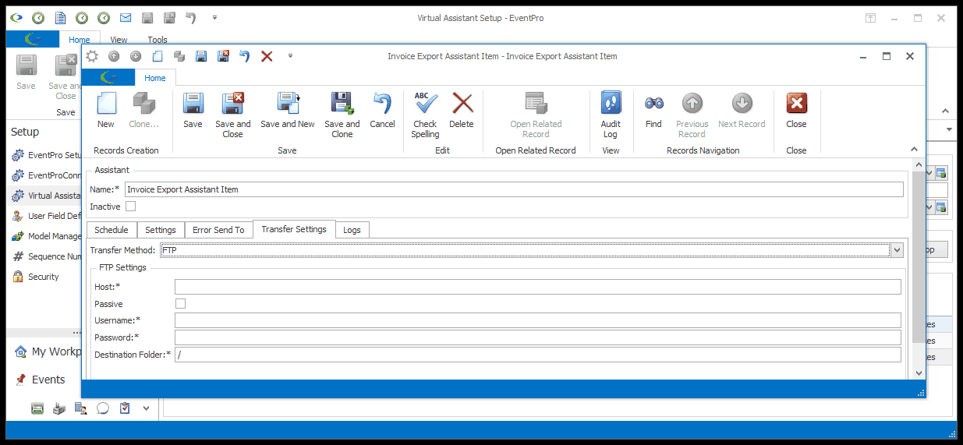Switch to the Settings tab
This screenshot has width=963, height=445.
(x=161, y=230)
